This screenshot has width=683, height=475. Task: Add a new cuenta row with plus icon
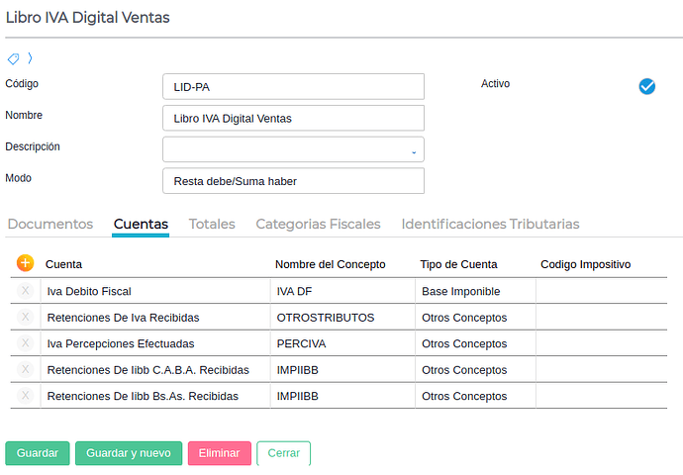(x=26, y=263)
